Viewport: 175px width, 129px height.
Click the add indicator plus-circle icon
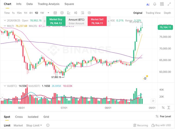[62, 13]
